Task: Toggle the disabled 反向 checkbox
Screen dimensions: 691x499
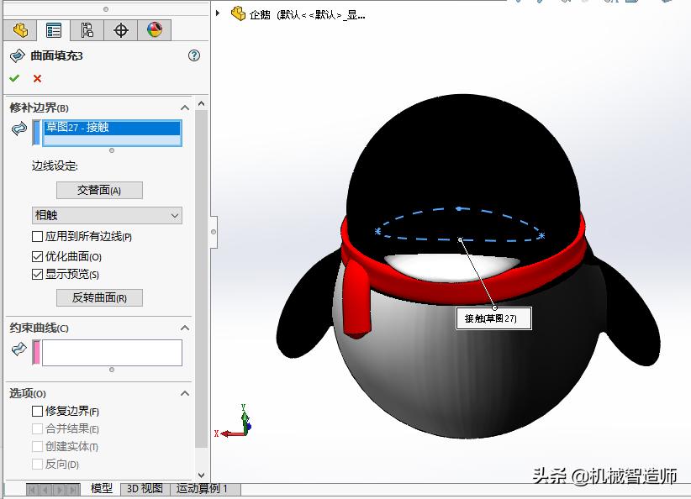Action: pos(38,464)
